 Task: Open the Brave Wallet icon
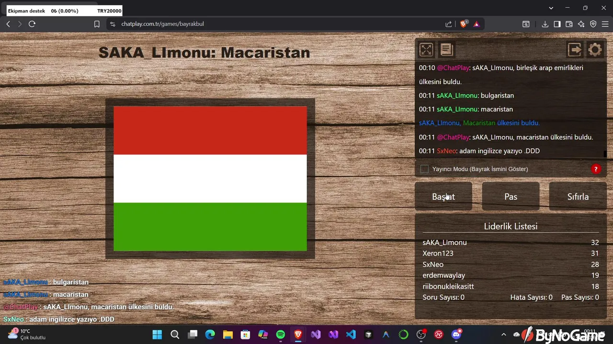pyautogui.click(x=569, y=24)
